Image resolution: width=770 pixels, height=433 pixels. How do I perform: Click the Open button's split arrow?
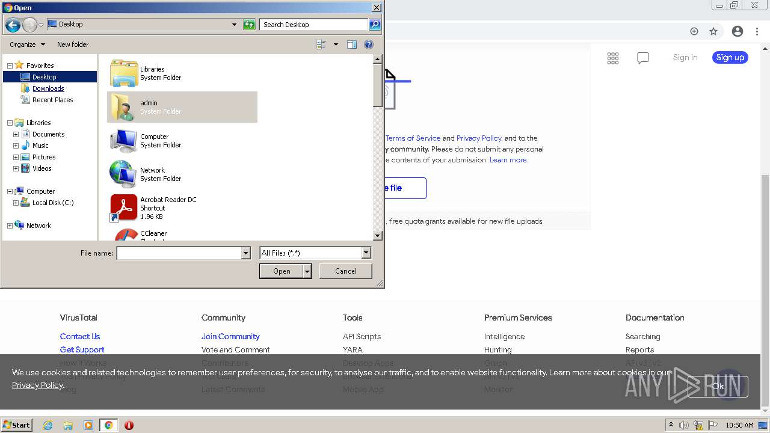coord(307,271)
